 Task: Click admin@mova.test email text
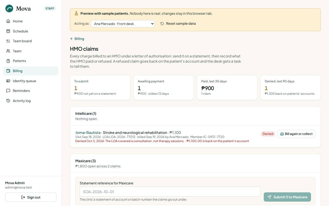pos(19,187)
